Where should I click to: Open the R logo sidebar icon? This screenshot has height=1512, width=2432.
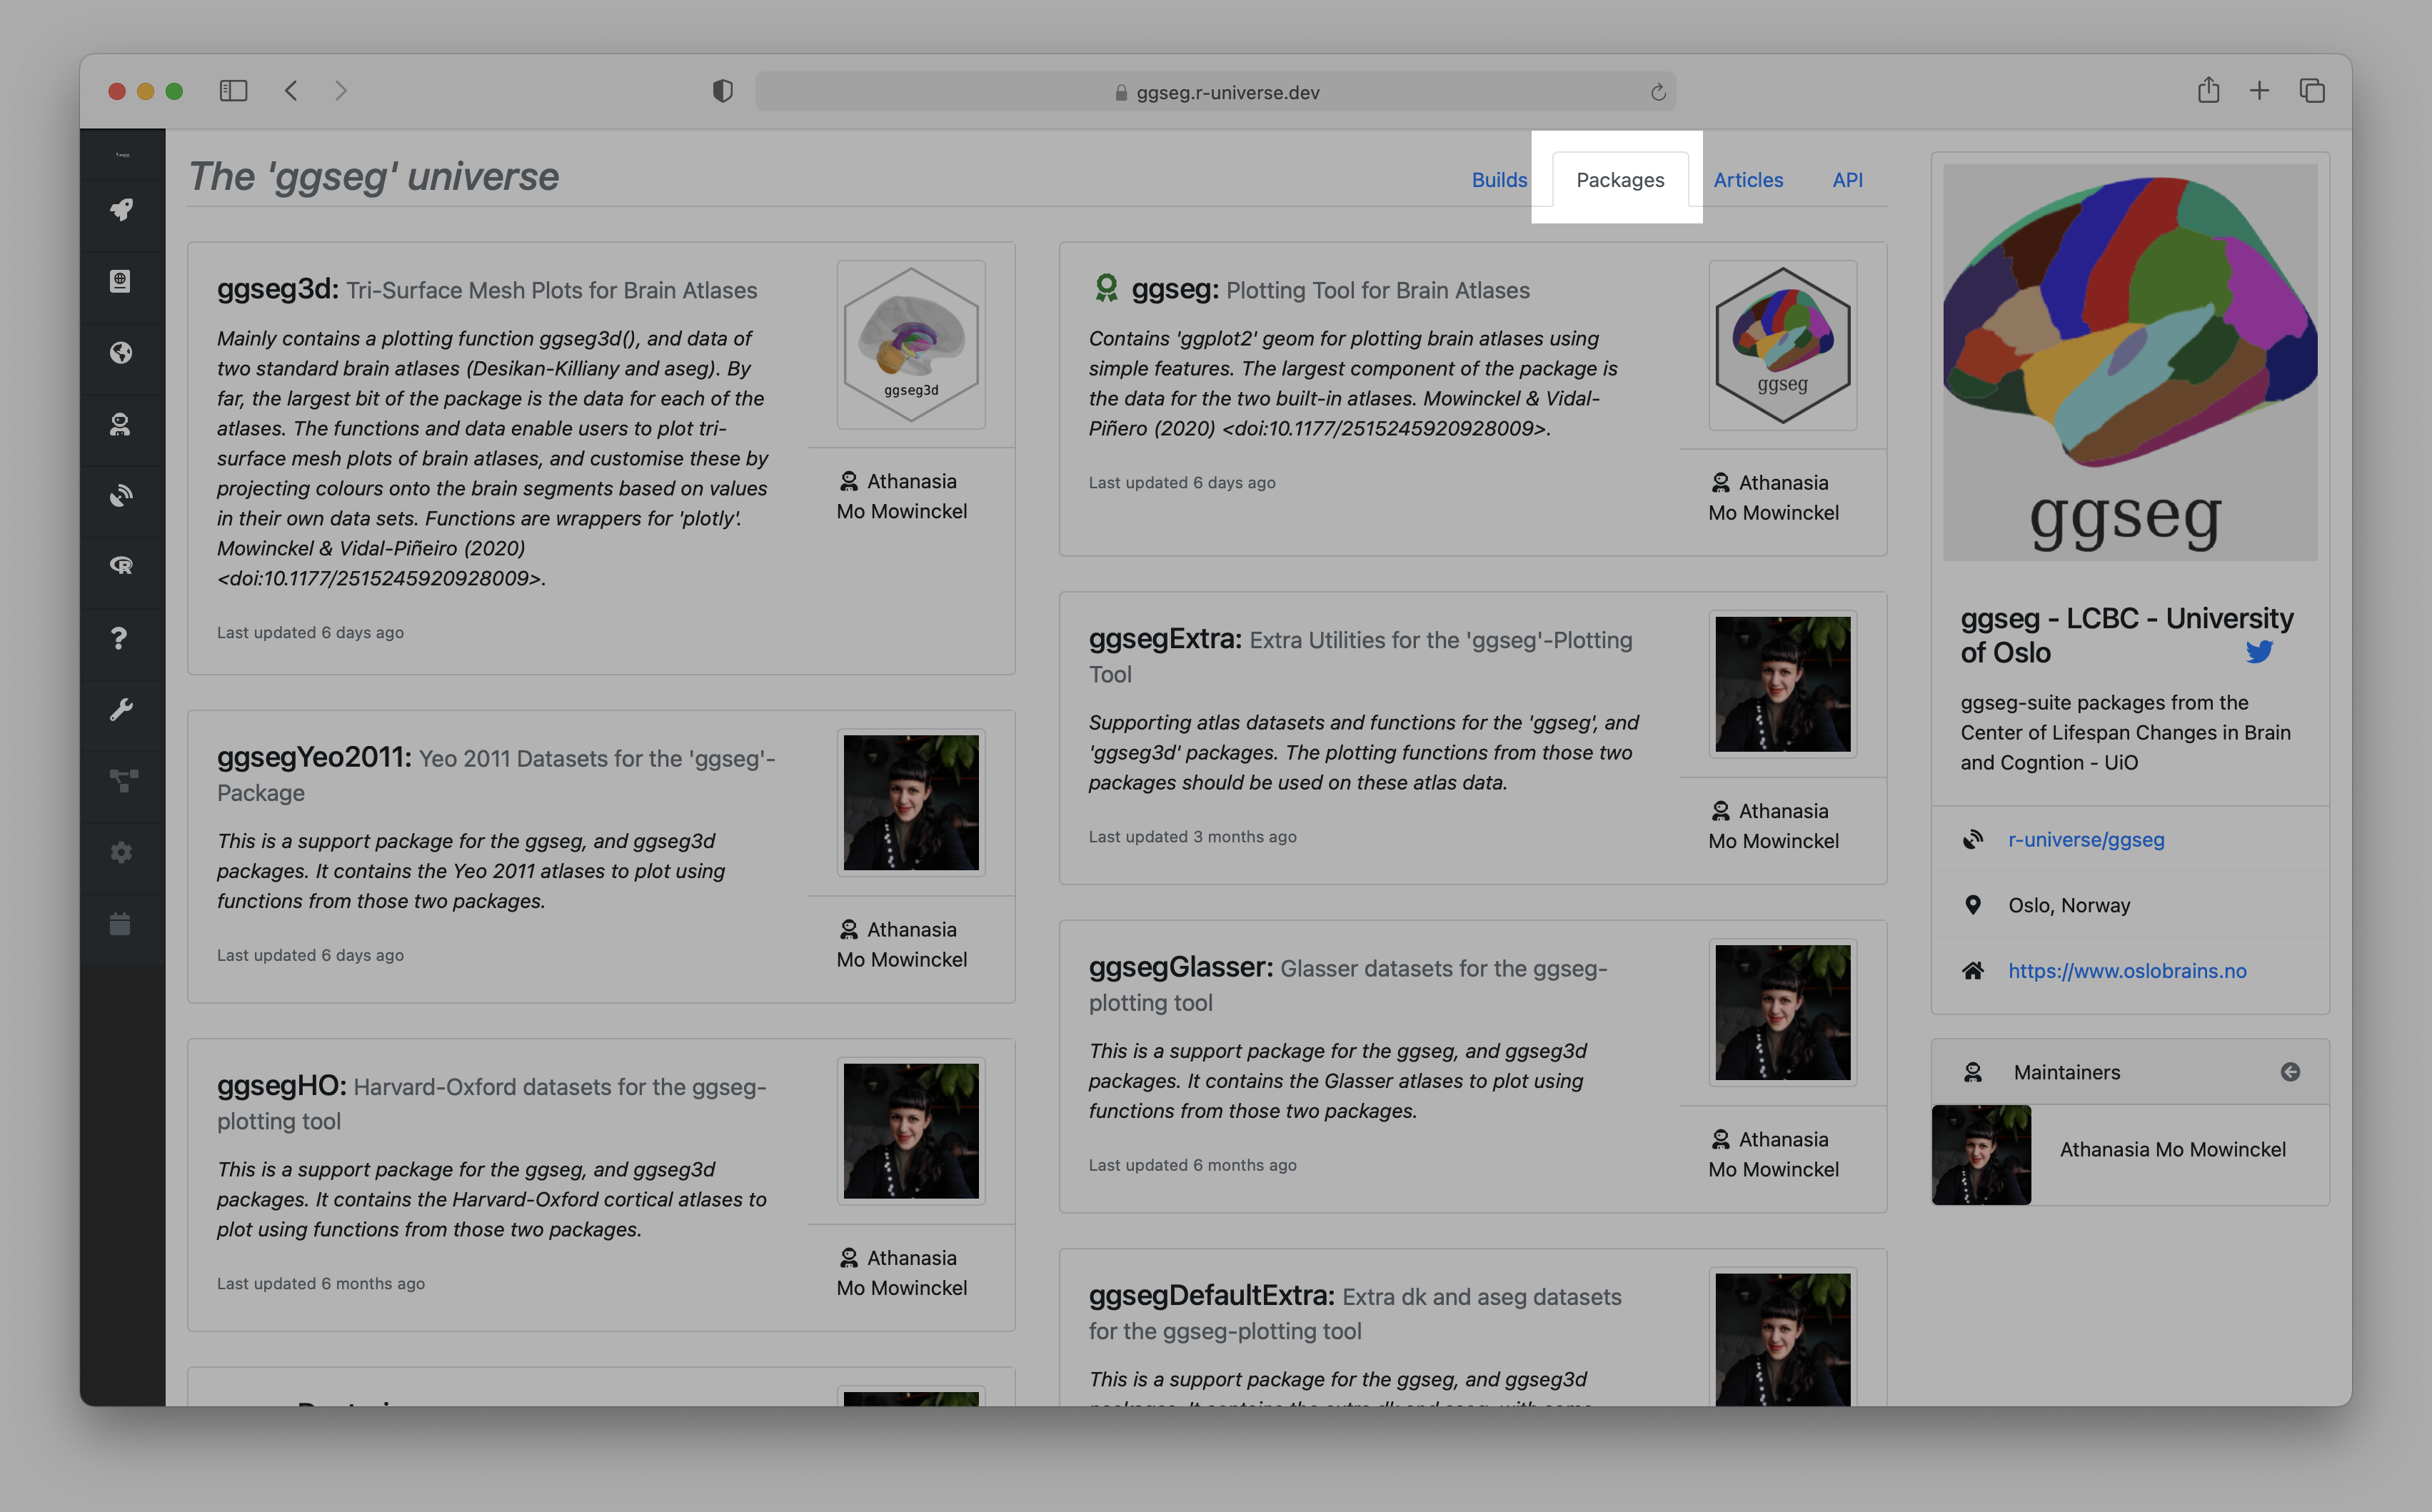(x=121, y=566)
